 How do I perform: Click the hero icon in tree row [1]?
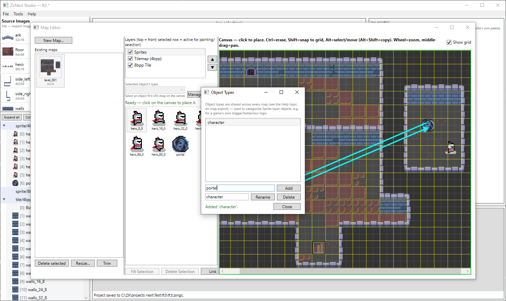coord(15,142)
